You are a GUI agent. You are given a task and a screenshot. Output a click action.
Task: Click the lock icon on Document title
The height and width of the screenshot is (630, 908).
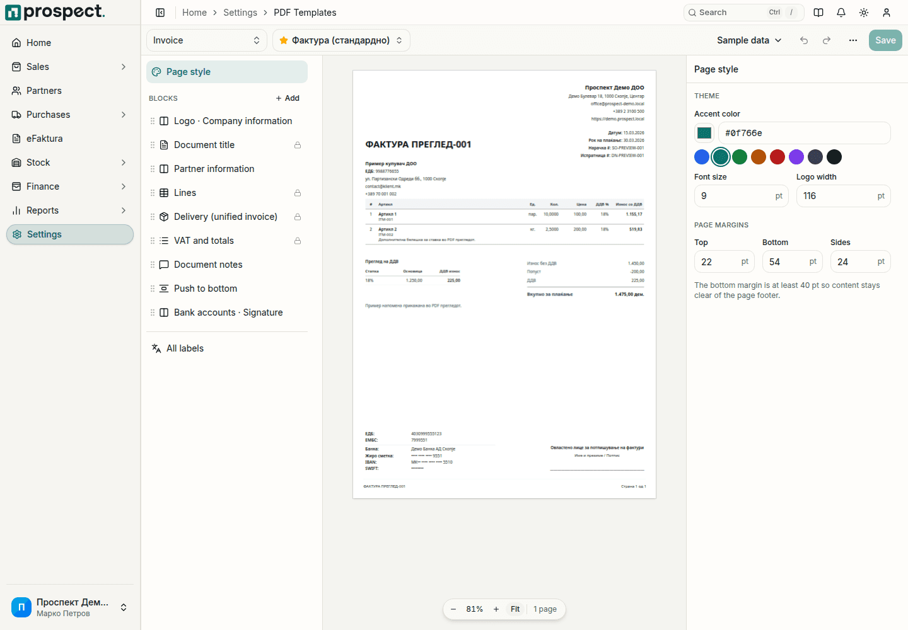(298, 145)
